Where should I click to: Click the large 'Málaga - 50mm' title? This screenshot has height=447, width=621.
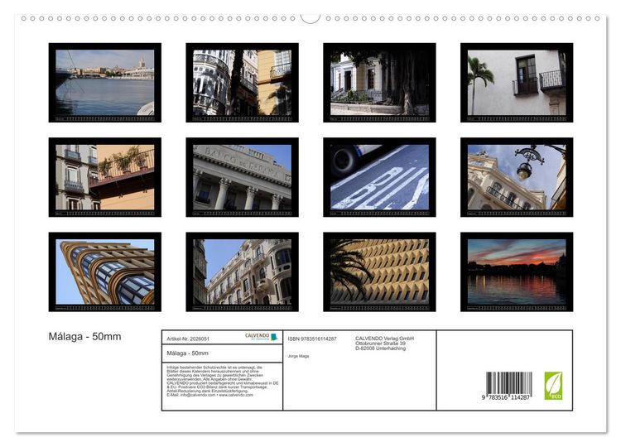point(84,337)
